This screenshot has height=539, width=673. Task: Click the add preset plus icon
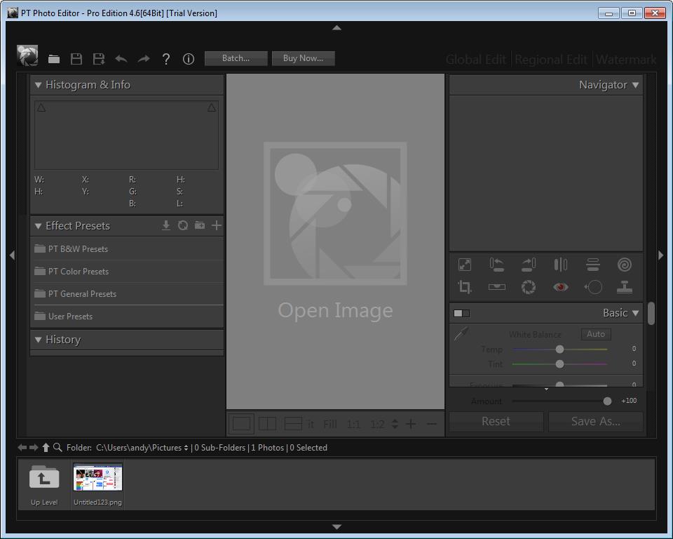coord(217,225)
